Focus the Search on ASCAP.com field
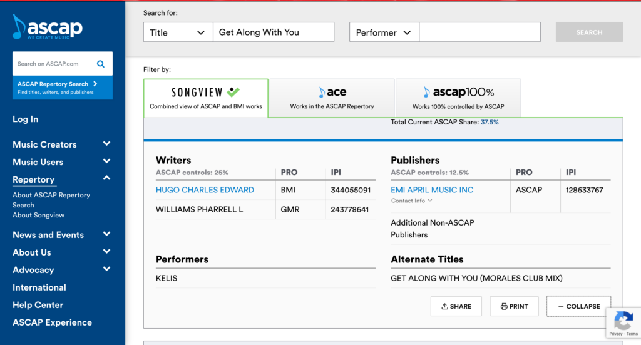Image resolution: width=641 pixels, height=345 pixels. click(x=55, y=64)
